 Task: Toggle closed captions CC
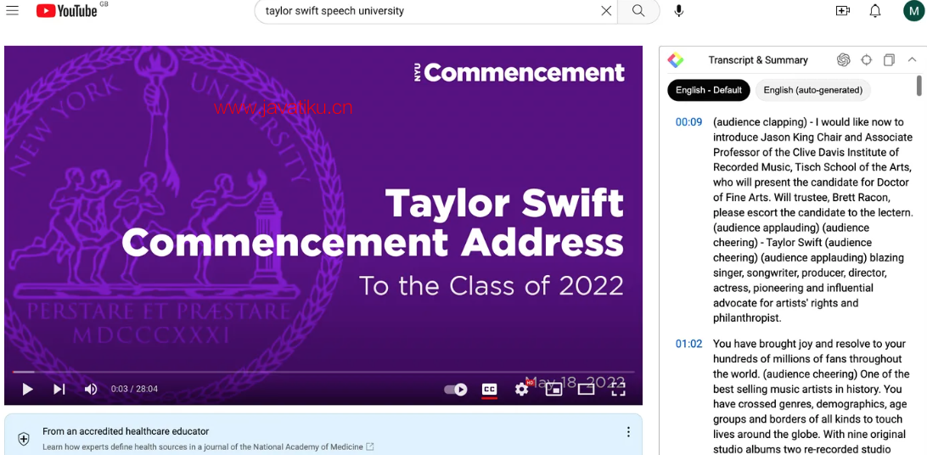(x=489, y=390)
